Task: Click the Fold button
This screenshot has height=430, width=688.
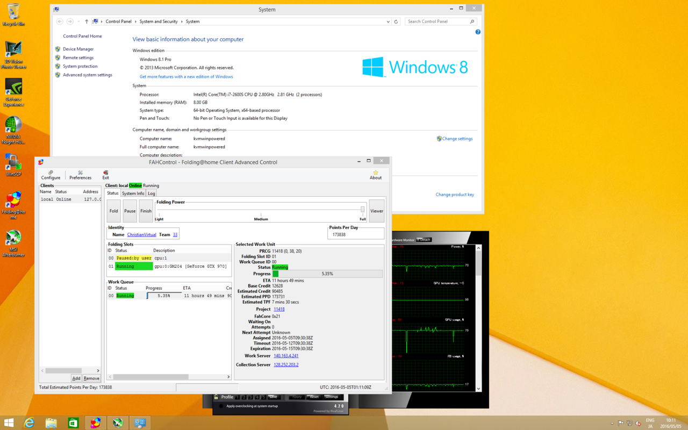Action: coord(114,211)
